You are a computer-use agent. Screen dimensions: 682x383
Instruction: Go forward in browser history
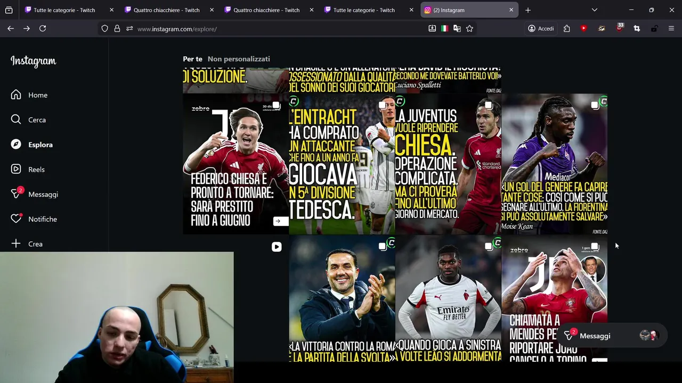[x=27, y=29]
